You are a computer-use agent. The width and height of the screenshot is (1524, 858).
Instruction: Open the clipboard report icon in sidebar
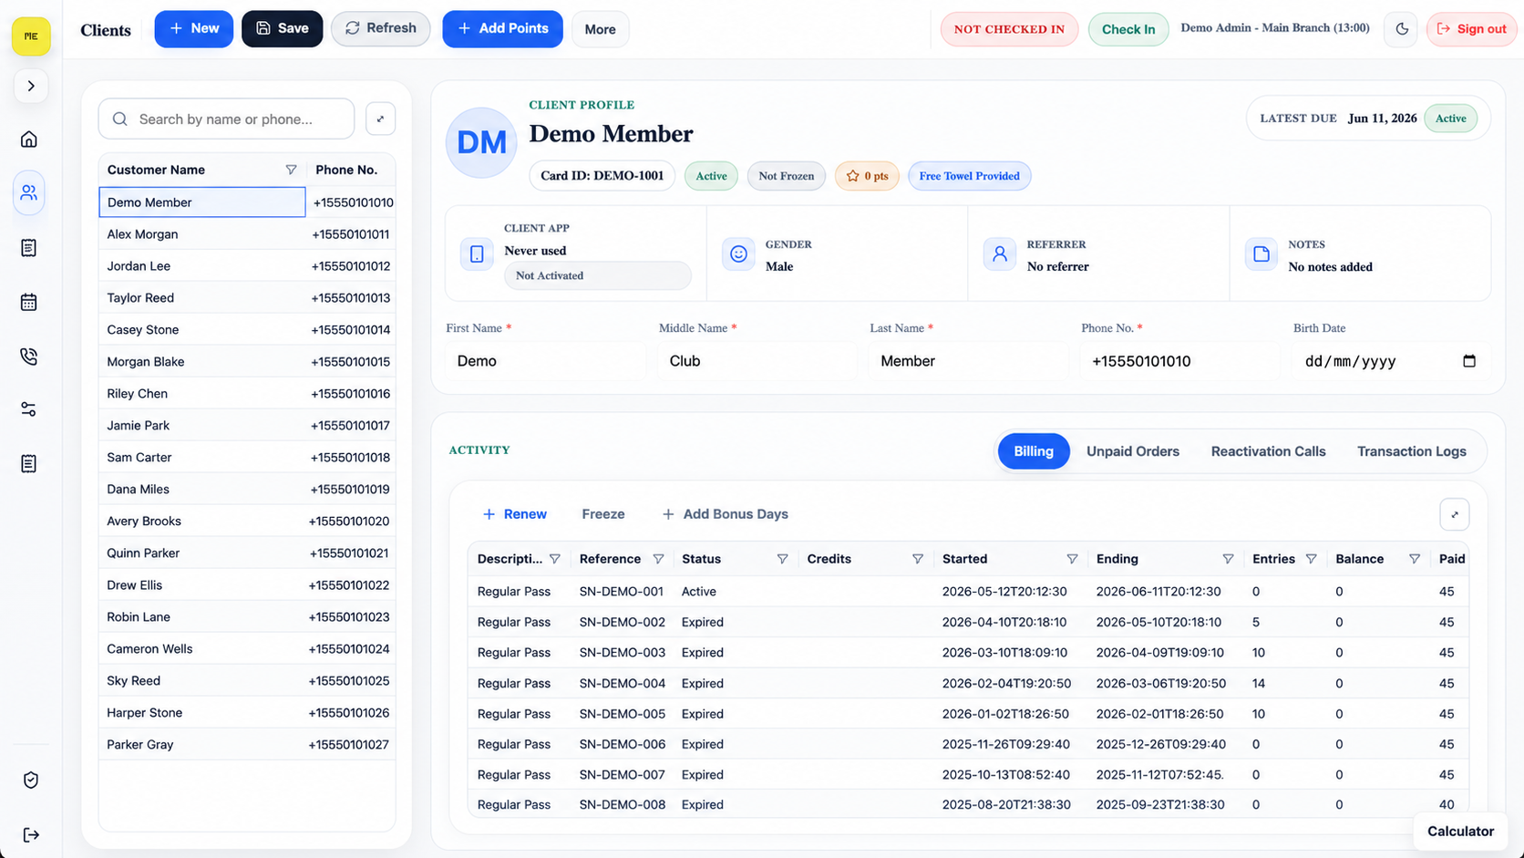point(29,464)
